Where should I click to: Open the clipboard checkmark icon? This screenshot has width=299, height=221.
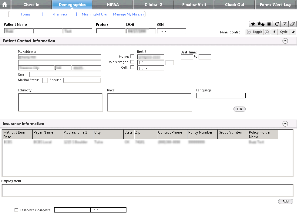click(285, 24)
